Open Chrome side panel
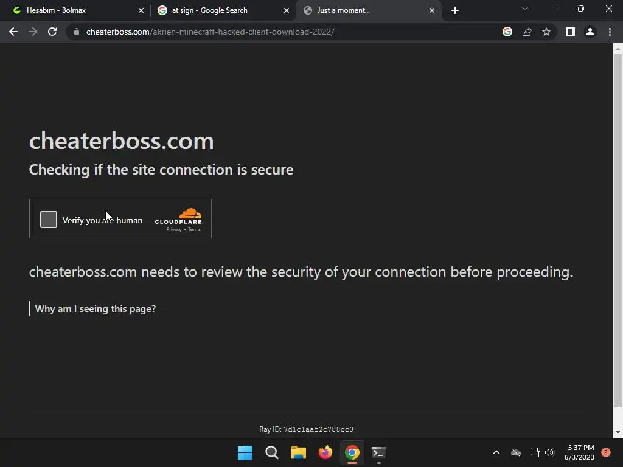This screenshot has width=623, height=467. [x=571, y=32]
